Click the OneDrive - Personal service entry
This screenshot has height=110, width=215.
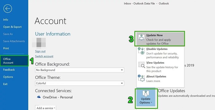(x=55, y=97)
